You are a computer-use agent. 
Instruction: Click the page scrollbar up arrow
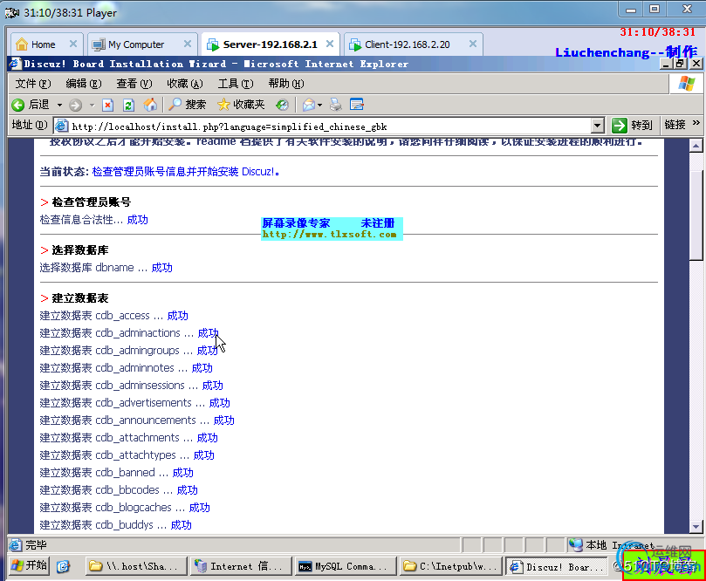[x=696, y=146]
